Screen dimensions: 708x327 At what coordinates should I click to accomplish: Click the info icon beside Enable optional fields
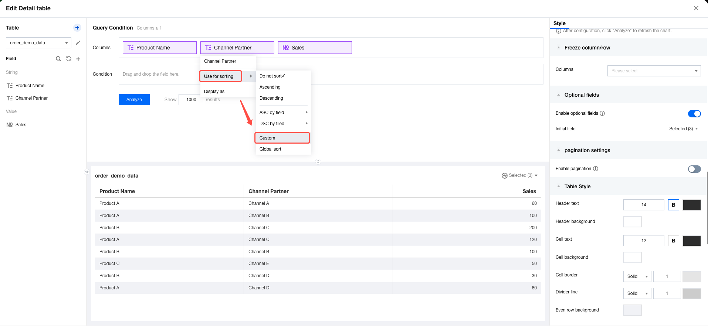tap(602, 113)
